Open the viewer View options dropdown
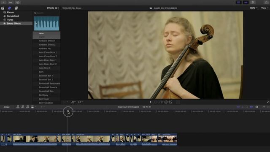270x152 pixels. pos(265,8)
